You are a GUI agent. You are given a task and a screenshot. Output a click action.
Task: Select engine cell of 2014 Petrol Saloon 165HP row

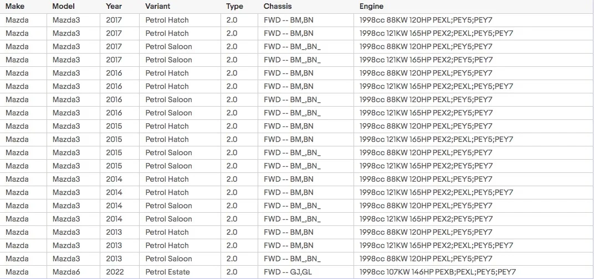pos(474,219)
